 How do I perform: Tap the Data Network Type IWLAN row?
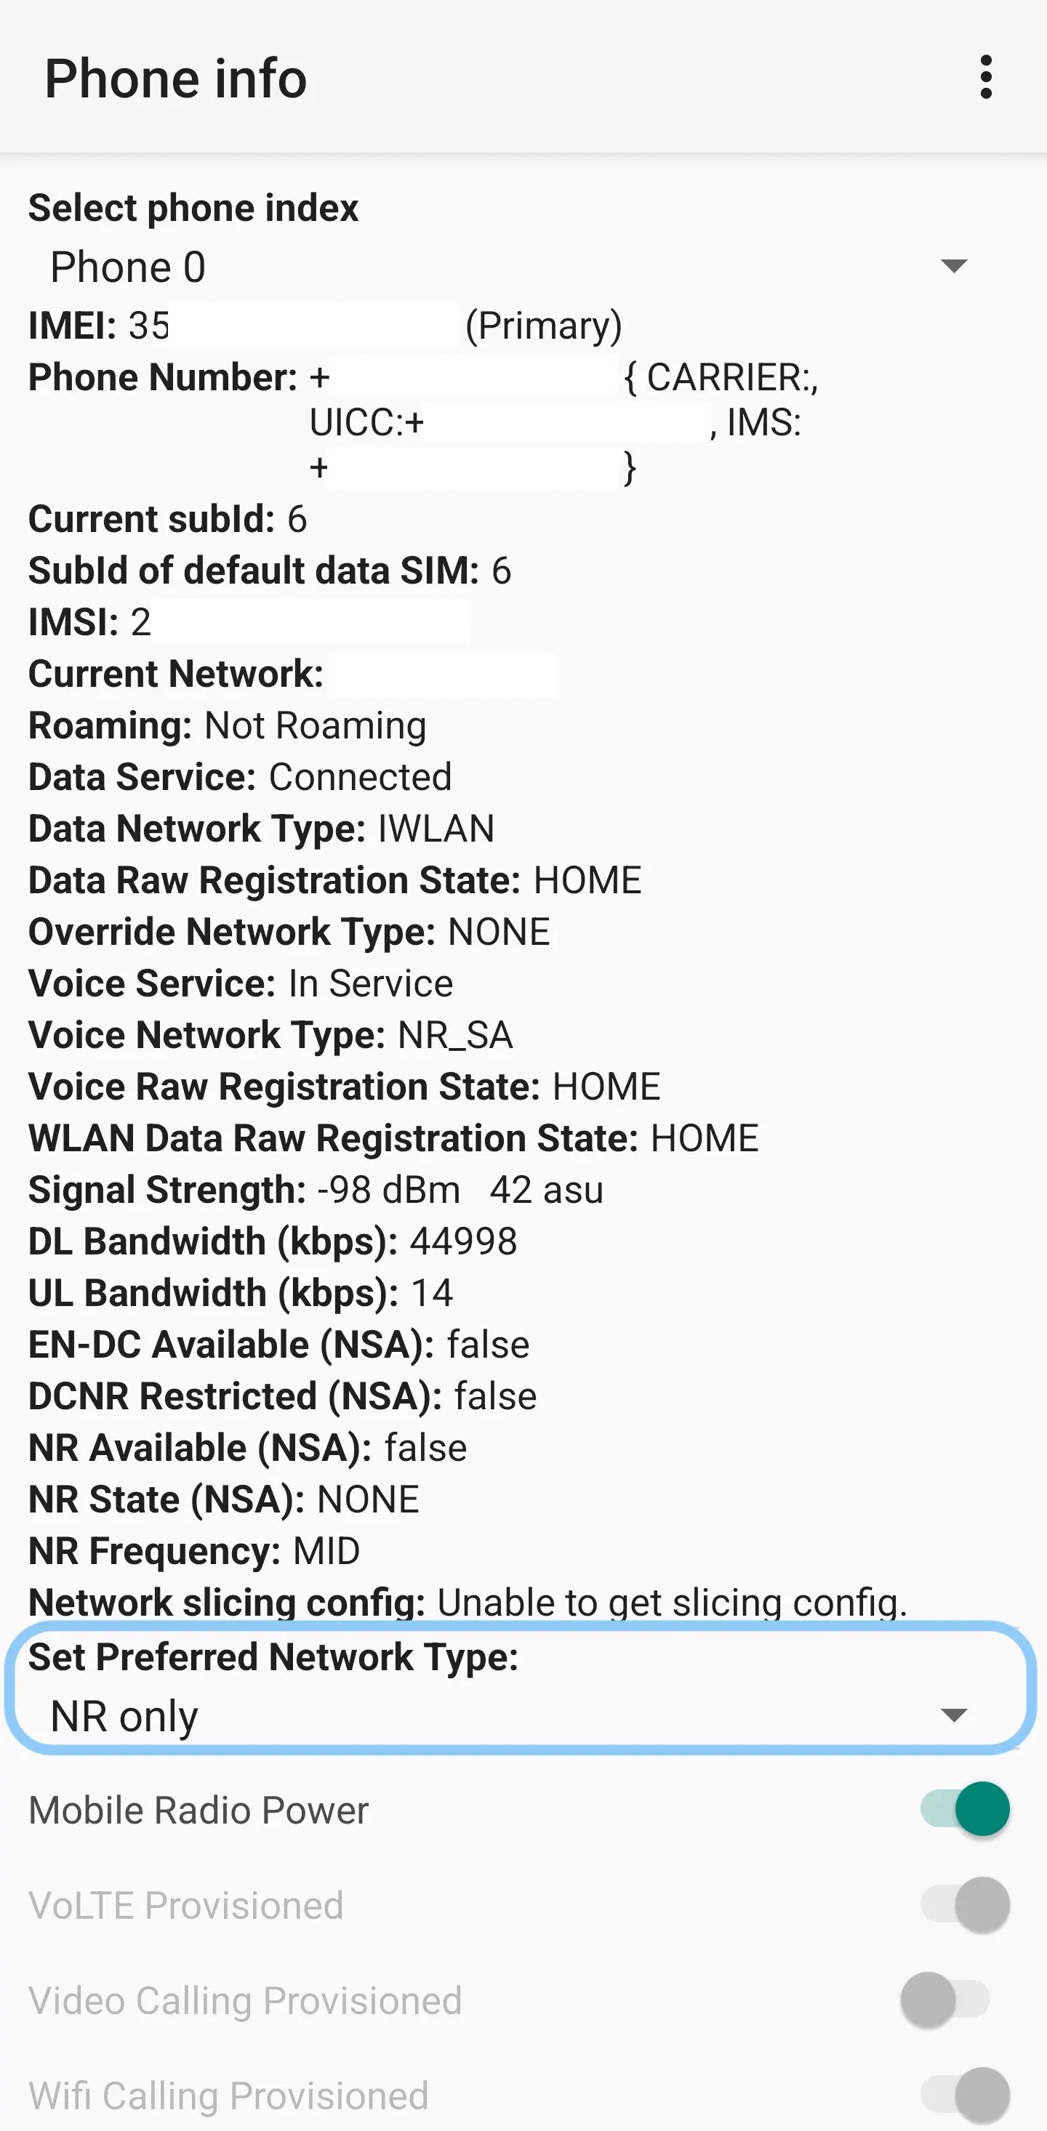261,828
